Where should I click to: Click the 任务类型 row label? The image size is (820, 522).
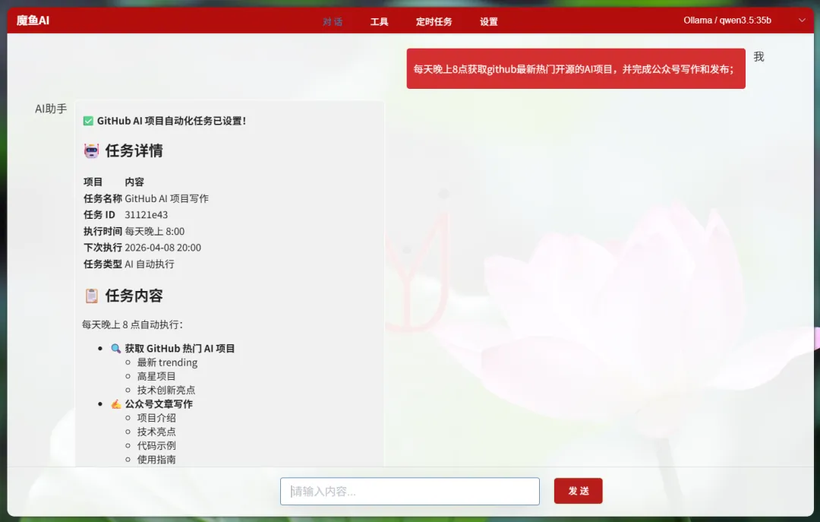[102, 264]
